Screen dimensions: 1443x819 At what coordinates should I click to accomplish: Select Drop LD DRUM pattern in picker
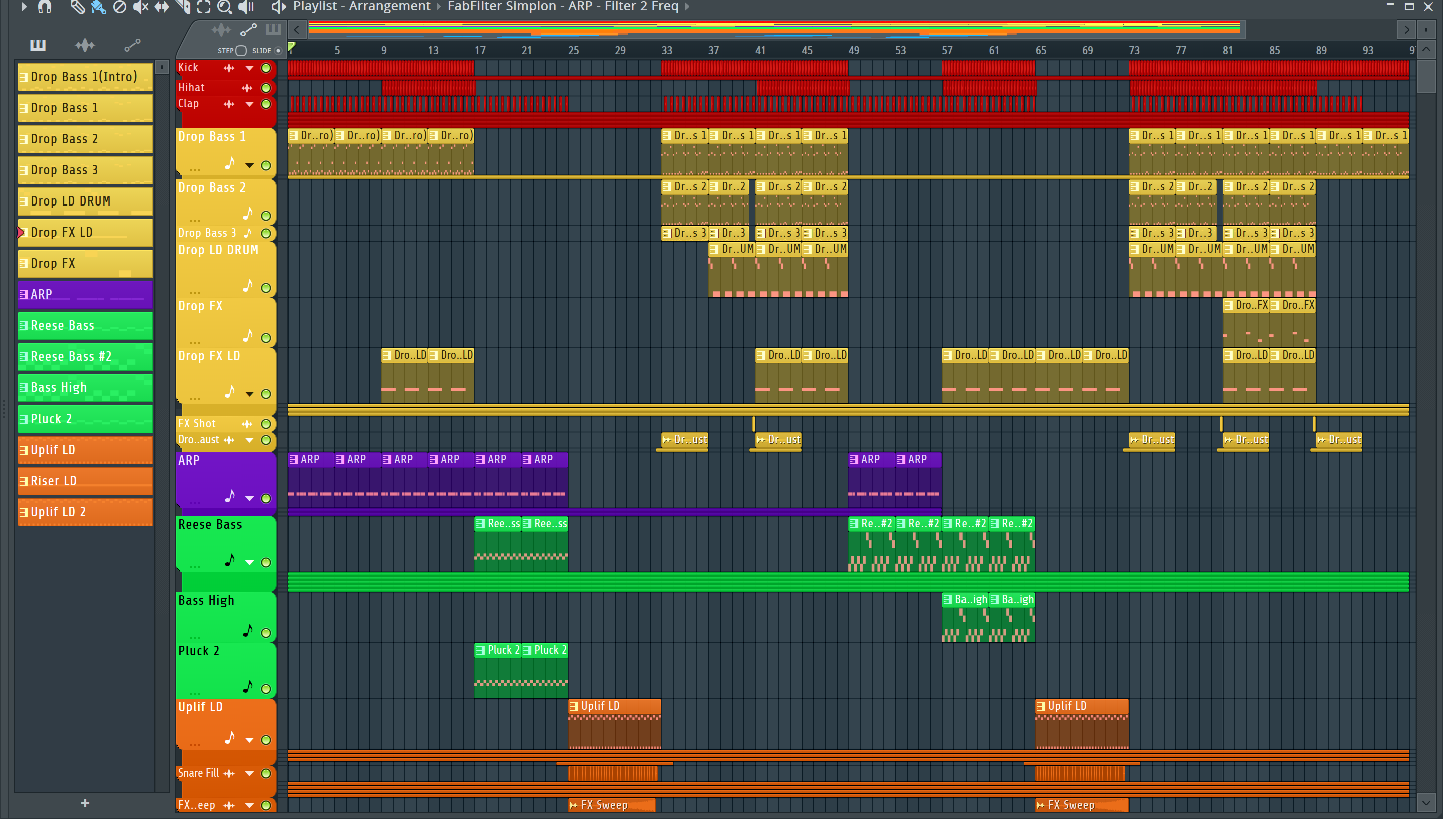tap(85, 201)
